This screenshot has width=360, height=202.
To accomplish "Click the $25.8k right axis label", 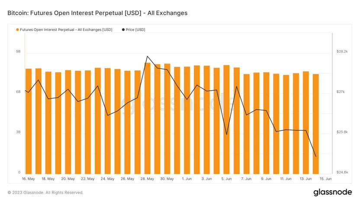I will pos(342,132).
